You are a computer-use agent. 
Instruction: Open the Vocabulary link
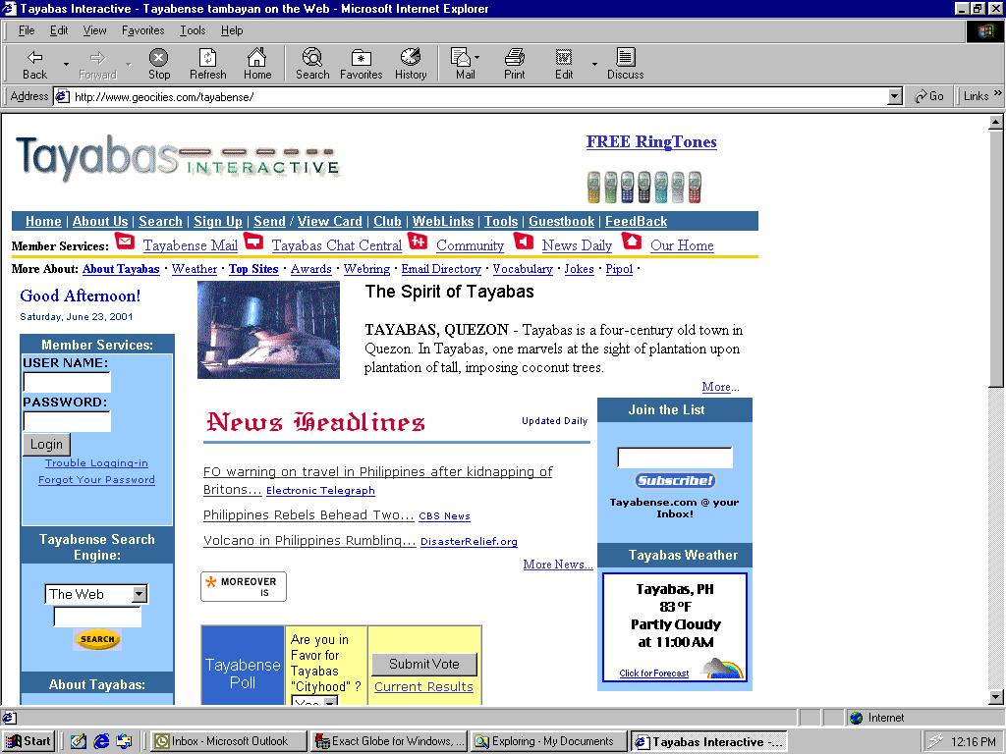[x=523, y=269]
